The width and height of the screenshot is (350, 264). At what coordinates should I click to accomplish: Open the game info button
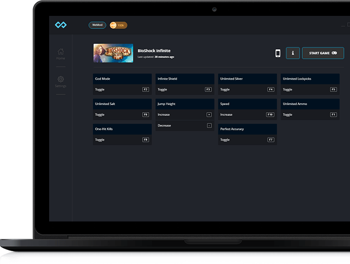(x=292, y=53)
